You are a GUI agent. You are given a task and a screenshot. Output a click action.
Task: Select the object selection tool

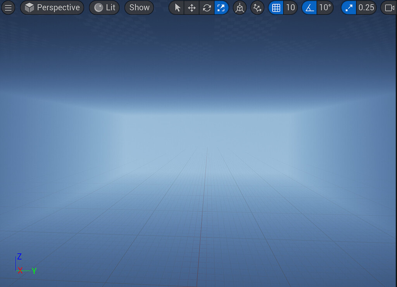[x=176, y=7]
